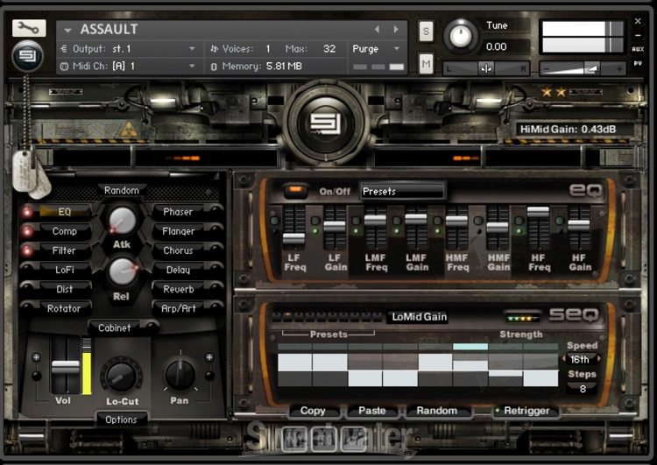Click the seq Paste button
Viewport: 657px width, 465px height.
click(372, 411)
